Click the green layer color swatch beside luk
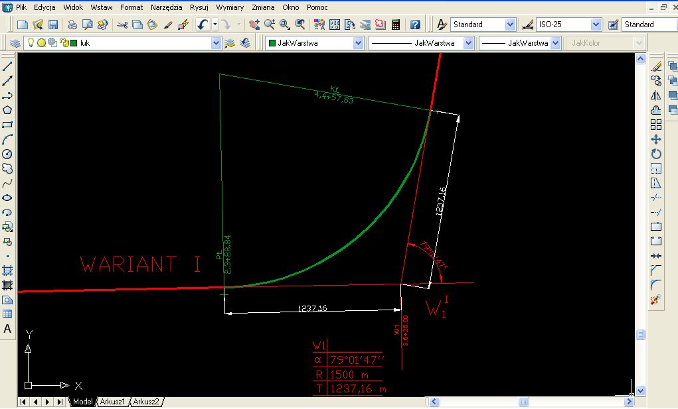 74,43
